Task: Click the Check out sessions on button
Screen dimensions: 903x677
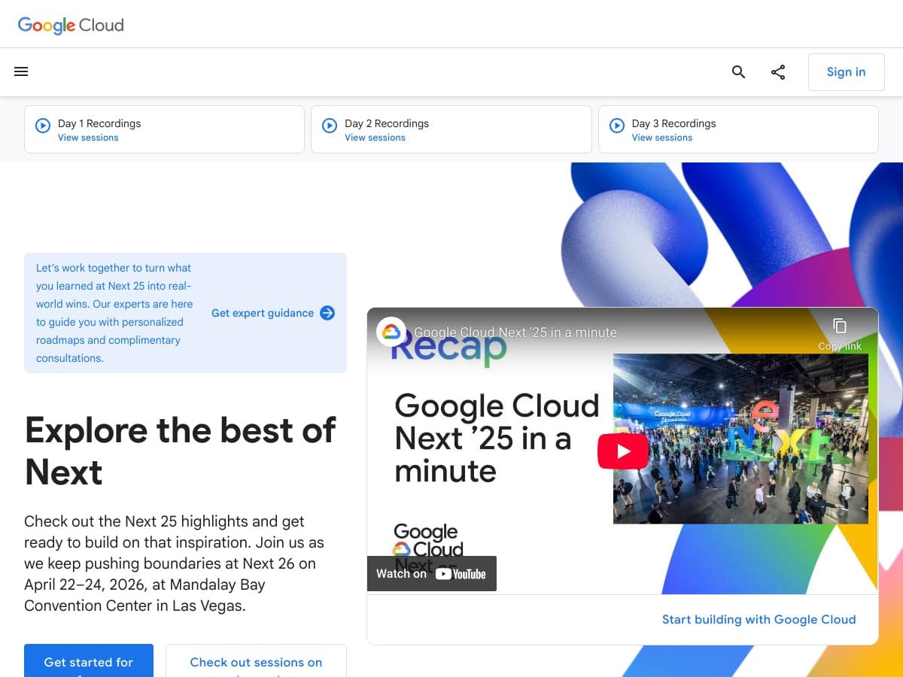Action: [256, 660]
